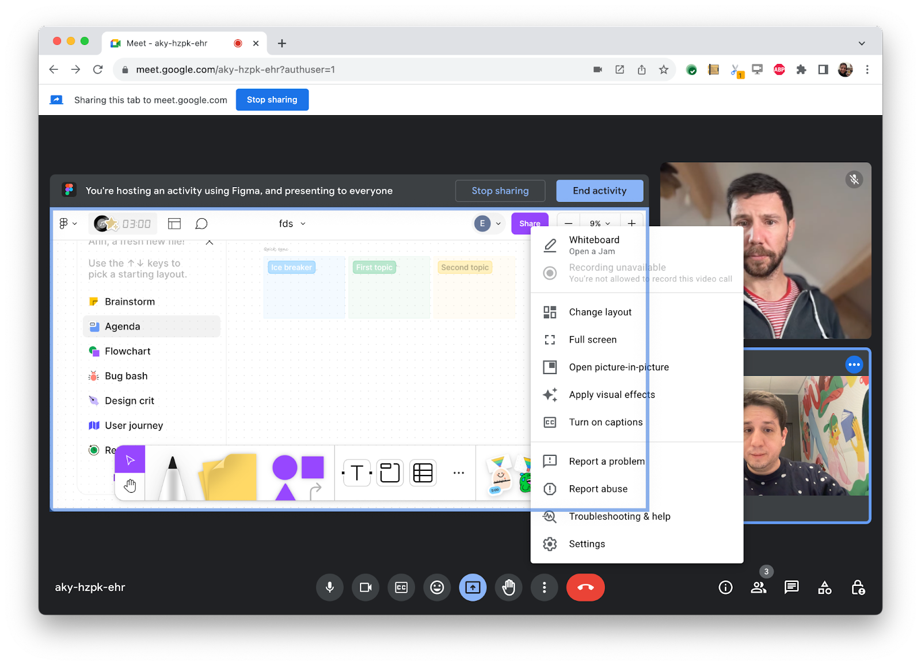Open the participant E avatar dropdown
This screenshot has height=666, width=921.
click(488, 223)
